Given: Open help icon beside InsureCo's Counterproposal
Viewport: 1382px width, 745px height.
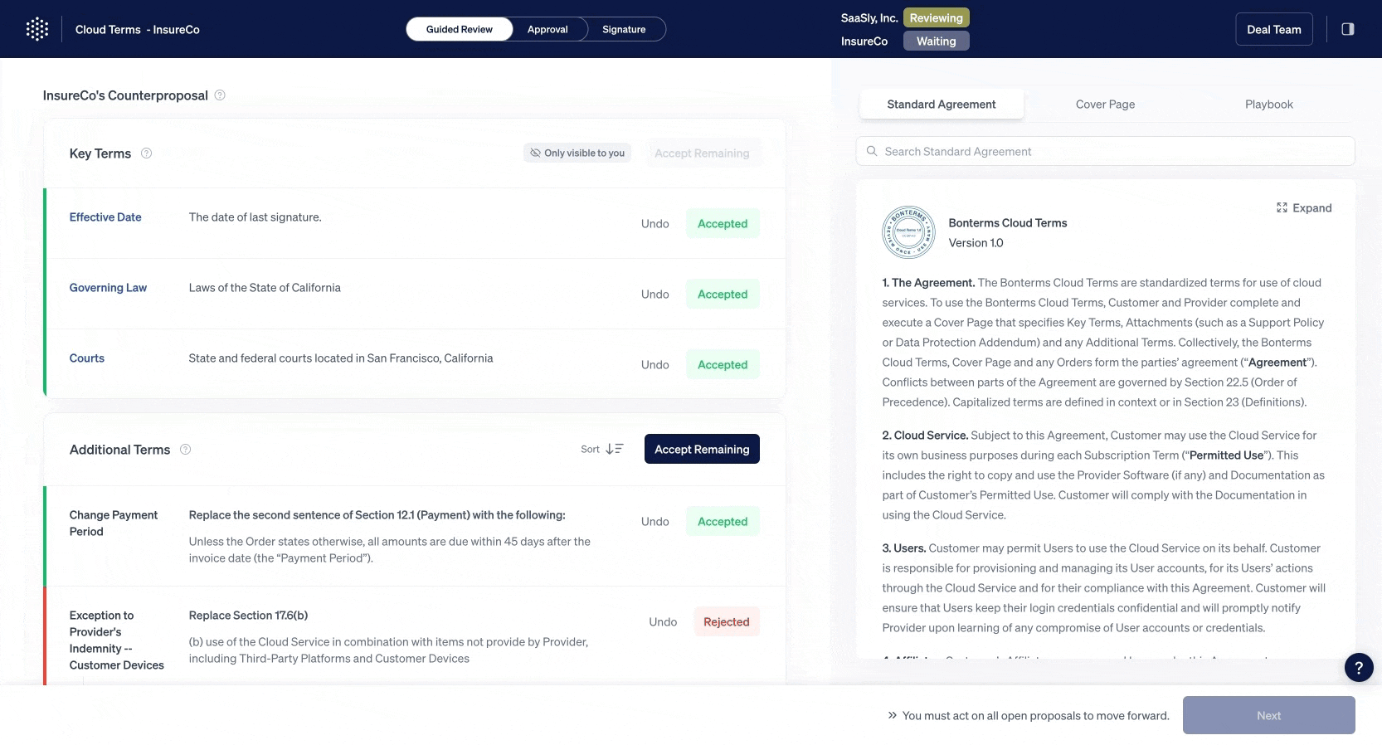Looking at the screenshot, I should [220, 95].
